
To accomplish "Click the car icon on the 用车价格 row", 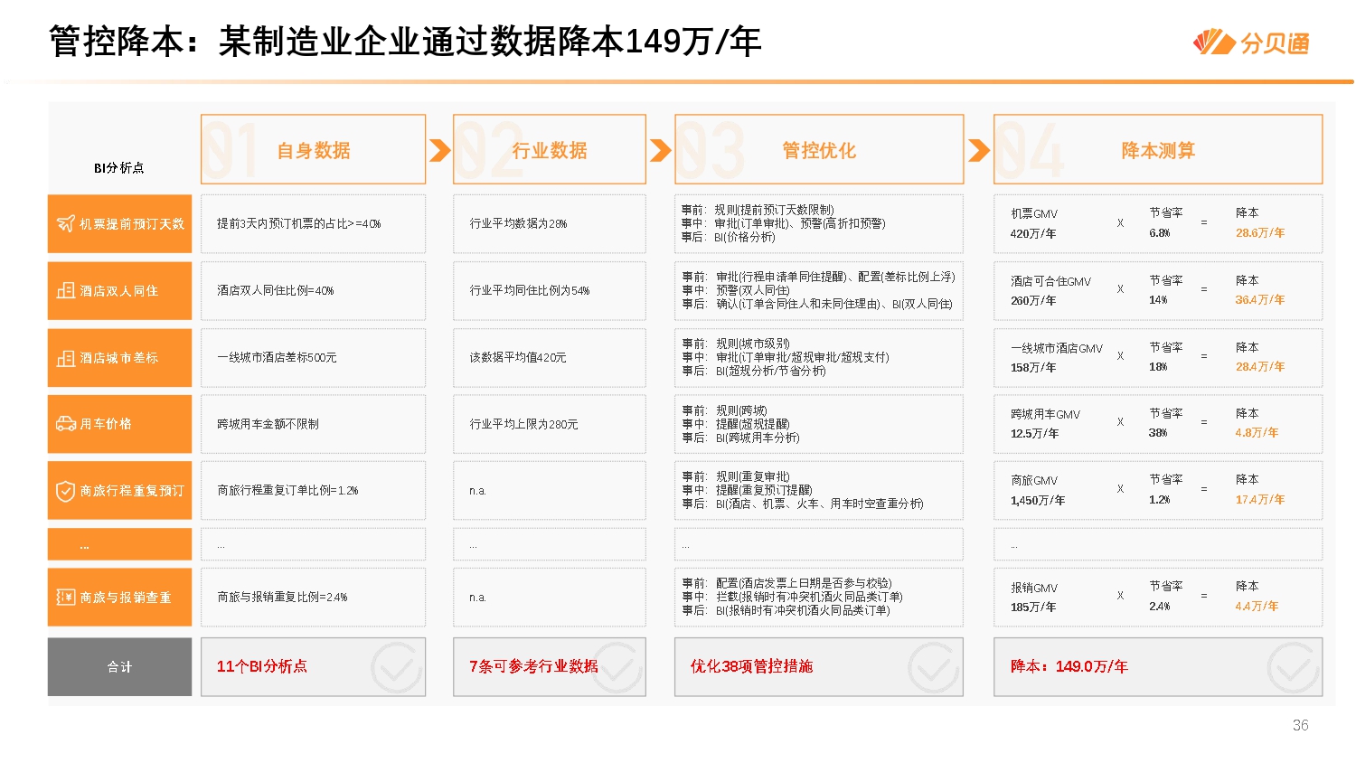I will (x=65, y=424).
